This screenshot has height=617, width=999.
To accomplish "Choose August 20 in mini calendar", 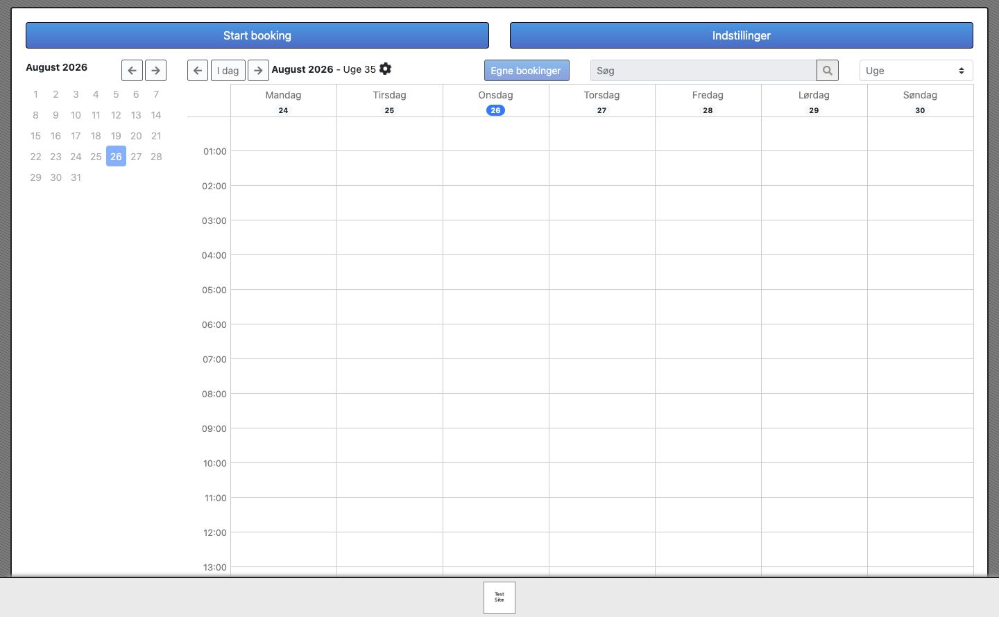I will (136, 136).
